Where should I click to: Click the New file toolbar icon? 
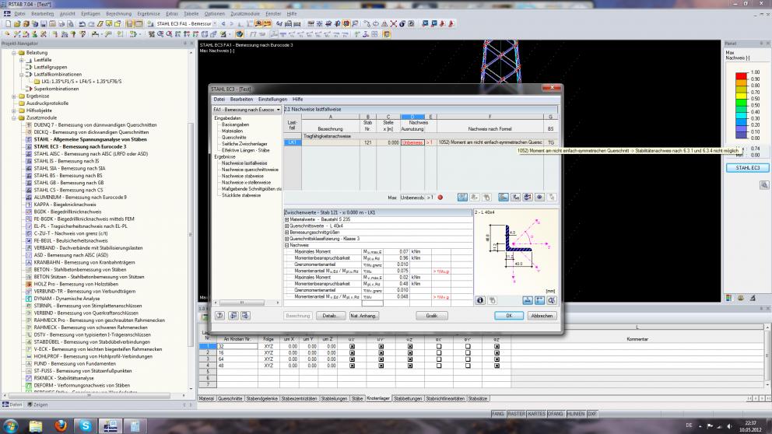click(9, 23)
